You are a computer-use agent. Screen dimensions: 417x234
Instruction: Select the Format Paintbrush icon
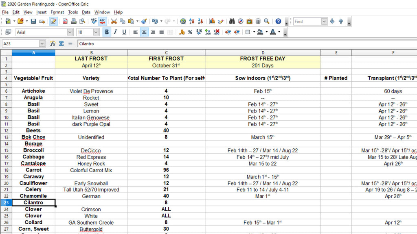[144, 21]
